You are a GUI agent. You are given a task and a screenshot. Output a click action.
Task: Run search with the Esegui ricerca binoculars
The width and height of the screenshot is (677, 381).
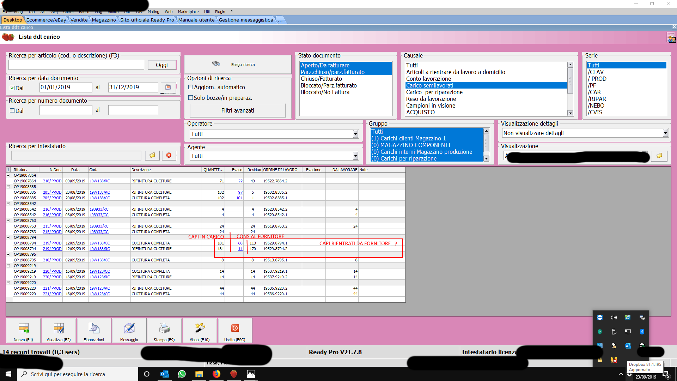click(x=237, y=65)
